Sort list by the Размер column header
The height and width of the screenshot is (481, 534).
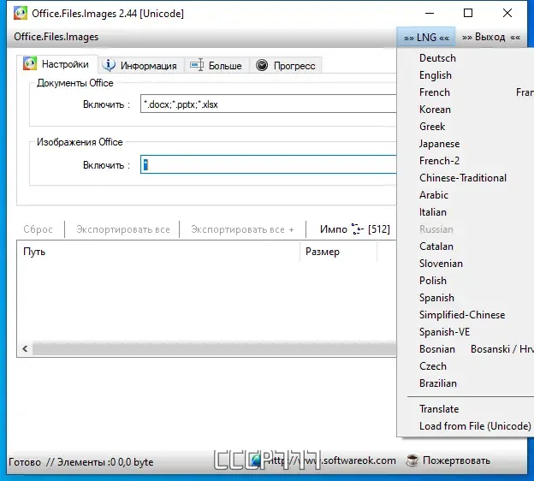click(339, 252)
